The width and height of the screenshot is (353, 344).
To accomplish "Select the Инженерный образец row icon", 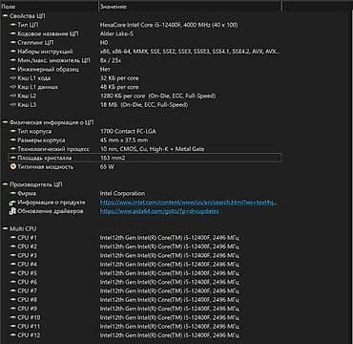I will (13, 69).
